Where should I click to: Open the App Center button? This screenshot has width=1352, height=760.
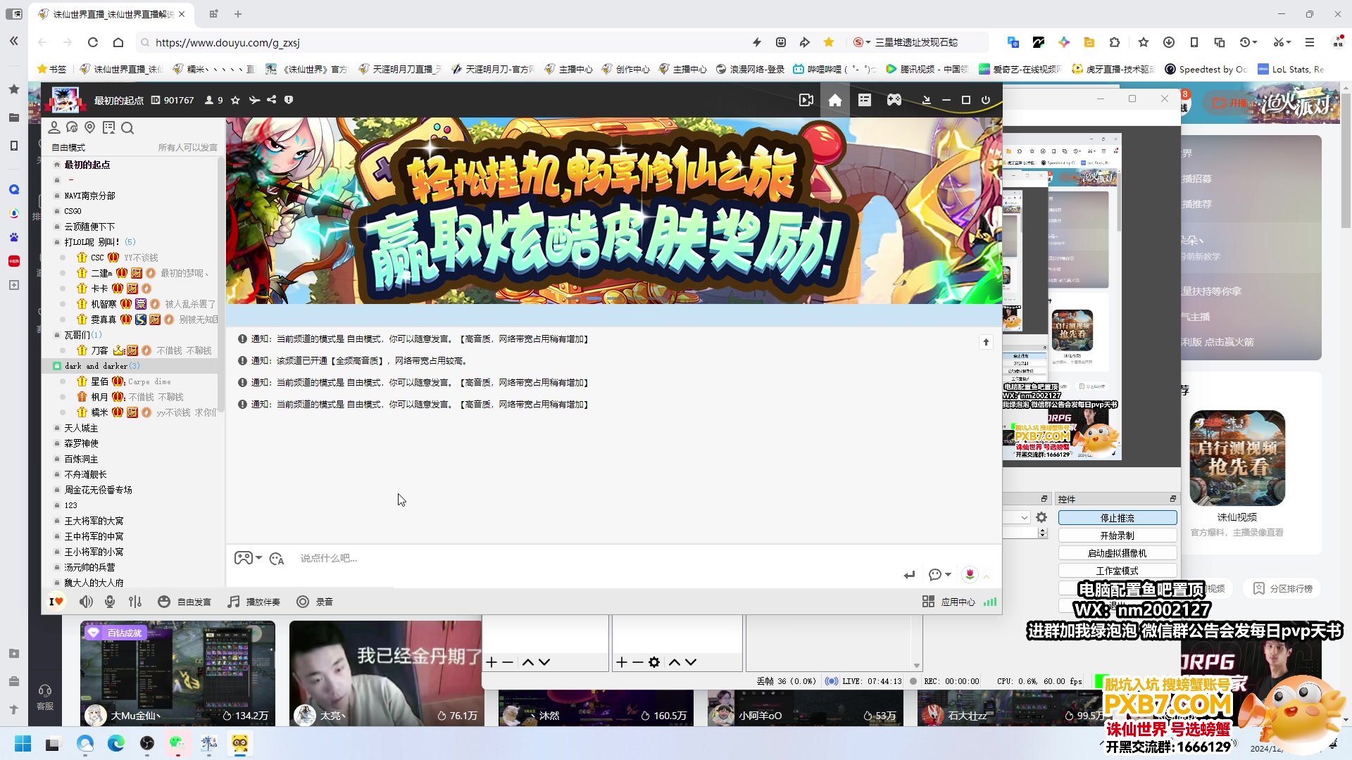pyautogui.click(x=949, y=602)
